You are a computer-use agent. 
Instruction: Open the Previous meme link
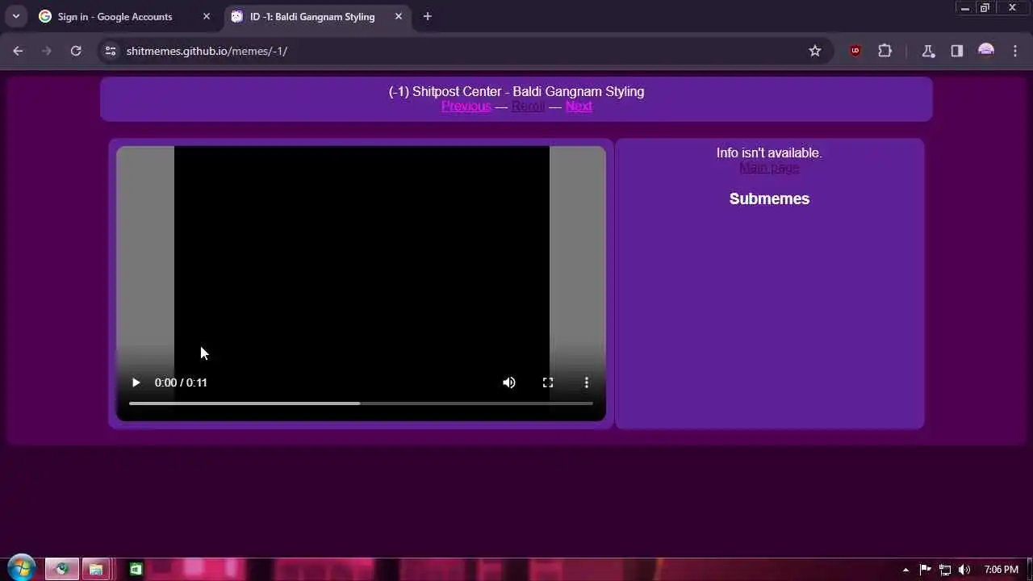466,107
